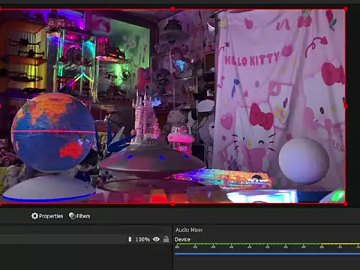Click the Audio Mixer panel title
The height and width of the screenshot is (270, 360).
189,229
